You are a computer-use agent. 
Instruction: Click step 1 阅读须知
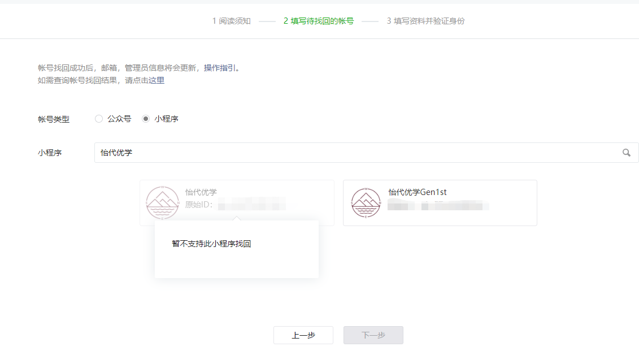coord(231,21)
